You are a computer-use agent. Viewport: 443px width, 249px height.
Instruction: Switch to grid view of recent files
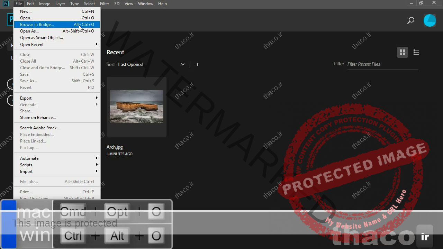(402, 52)
